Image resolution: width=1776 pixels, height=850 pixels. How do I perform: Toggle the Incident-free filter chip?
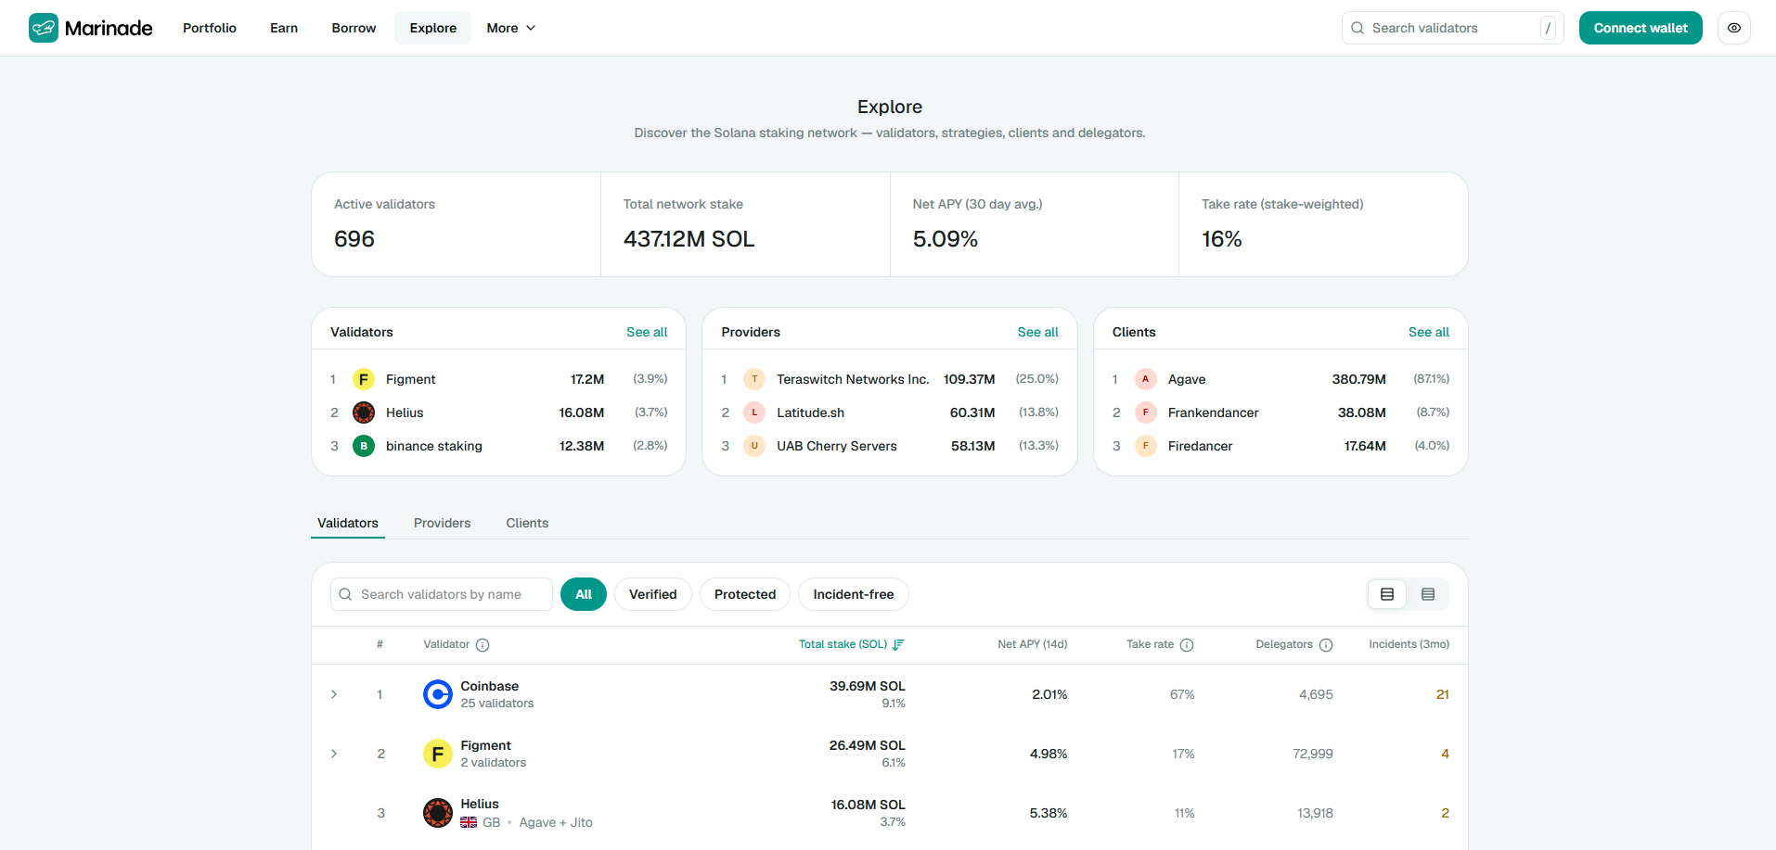pyautogui.click(x=854, y=594)
